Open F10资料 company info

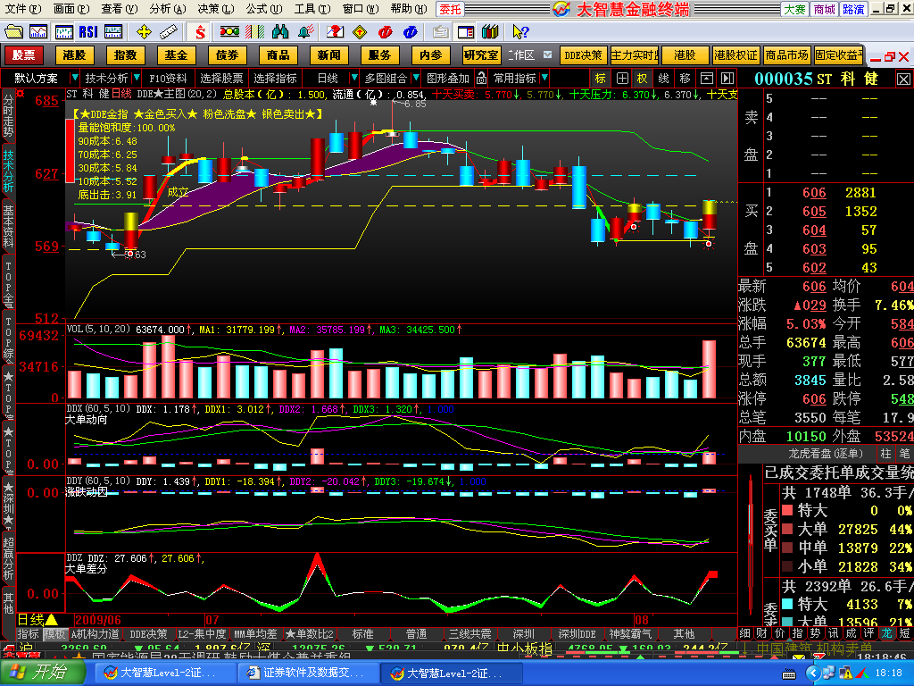point(168,79)
